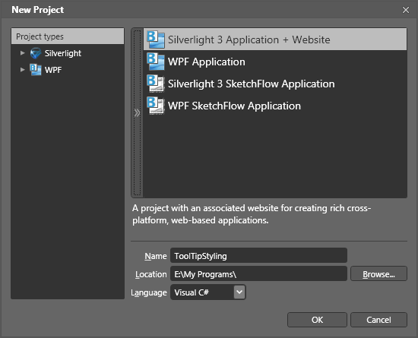Click the Silverlight 3 Application + Website icon
Viewport: 418px width, 338px height.
click(x=156, y=39)
